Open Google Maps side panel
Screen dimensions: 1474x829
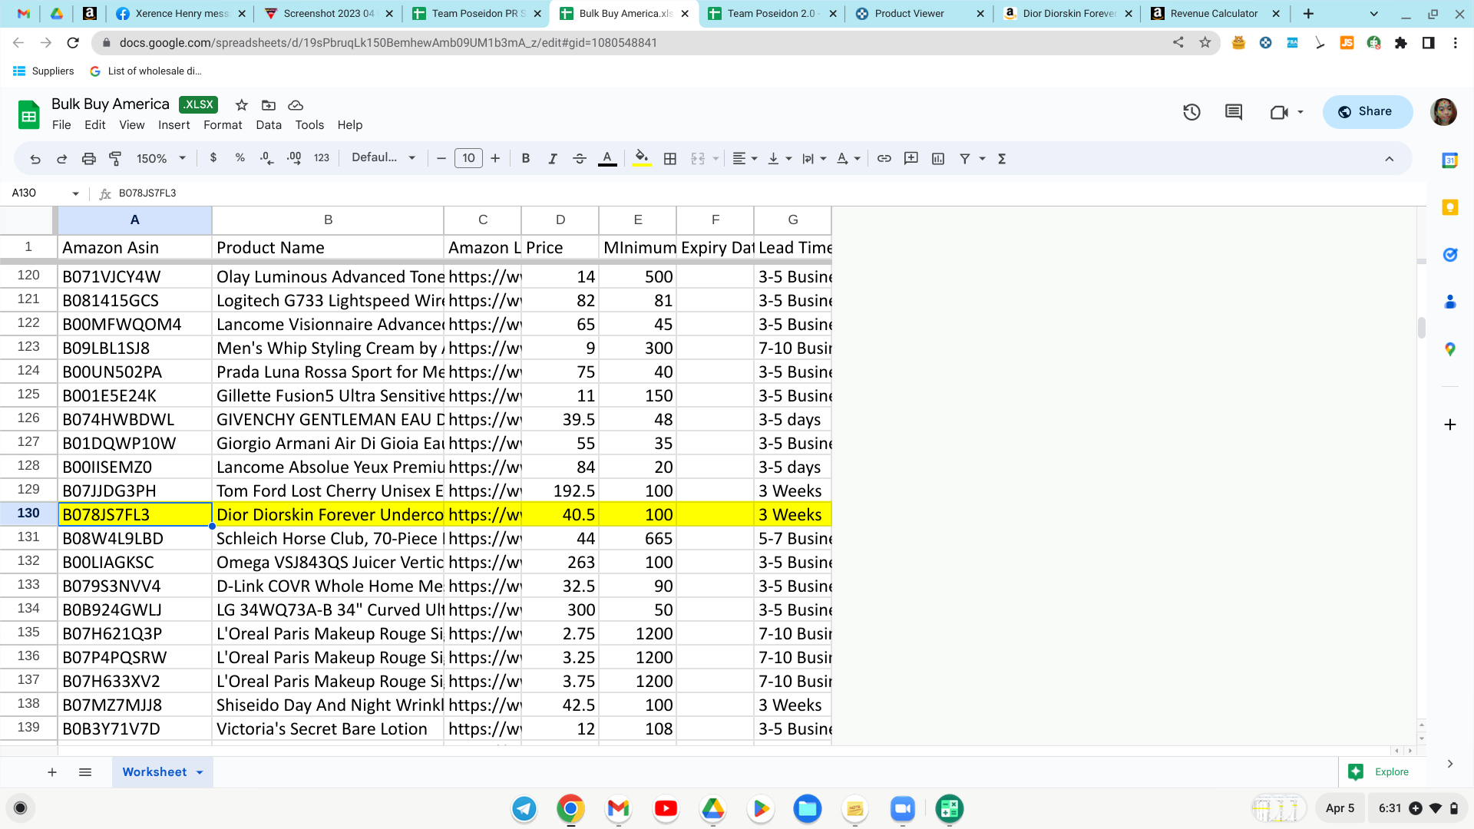pos(1450,349)
